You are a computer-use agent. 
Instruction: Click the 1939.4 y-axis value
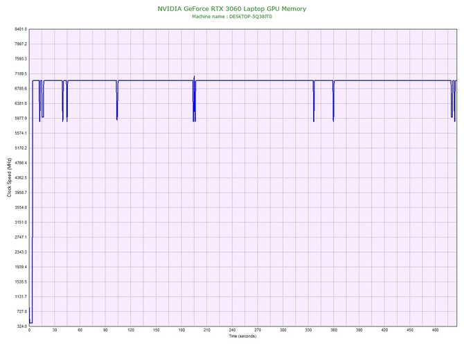21,267
